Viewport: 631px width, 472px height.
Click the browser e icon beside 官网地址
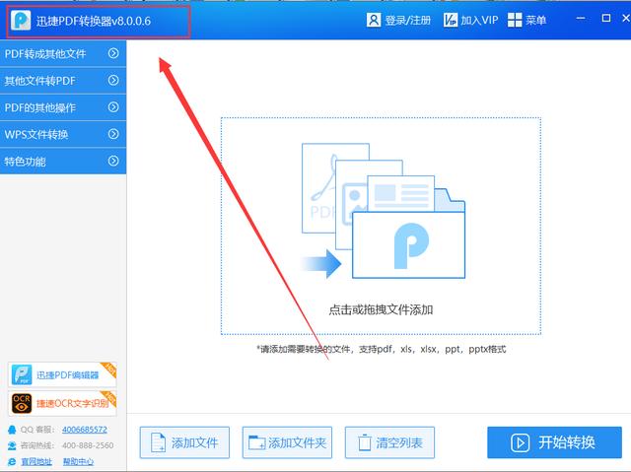[12, 461]
